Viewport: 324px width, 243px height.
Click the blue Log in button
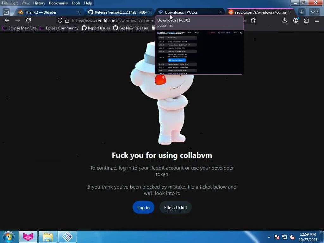point(143,208)
